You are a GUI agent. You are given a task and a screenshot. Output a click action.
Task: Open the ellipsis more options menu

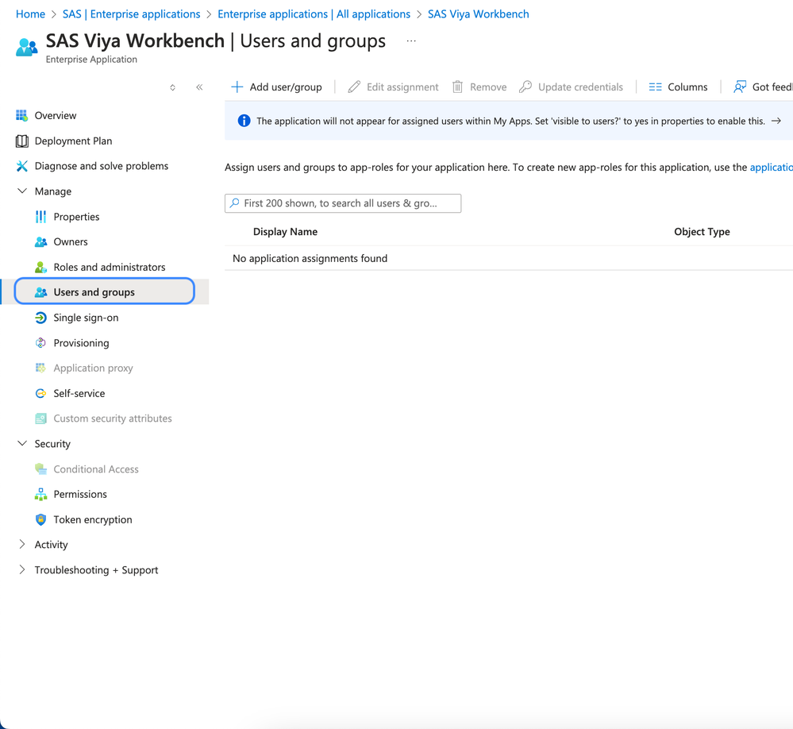411,41
